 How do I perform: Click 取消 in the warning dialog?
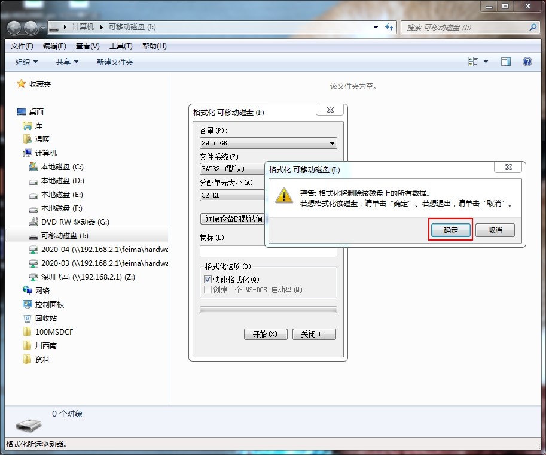[x=495, y=230]
